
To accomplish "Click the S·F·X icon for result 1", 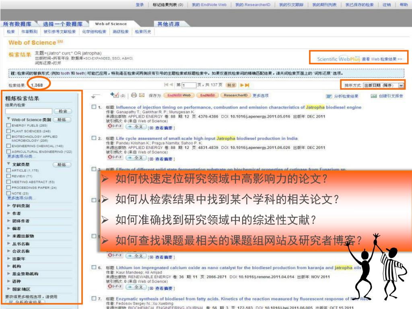I will pyautogui.click(x=115, y=126).
